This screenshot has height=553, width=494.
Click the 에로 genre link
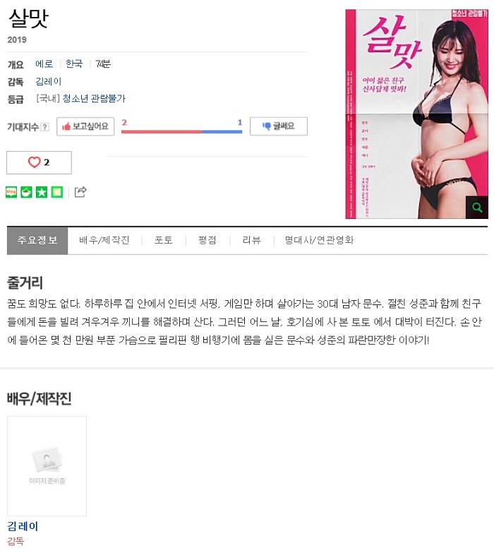coord(44,64)
